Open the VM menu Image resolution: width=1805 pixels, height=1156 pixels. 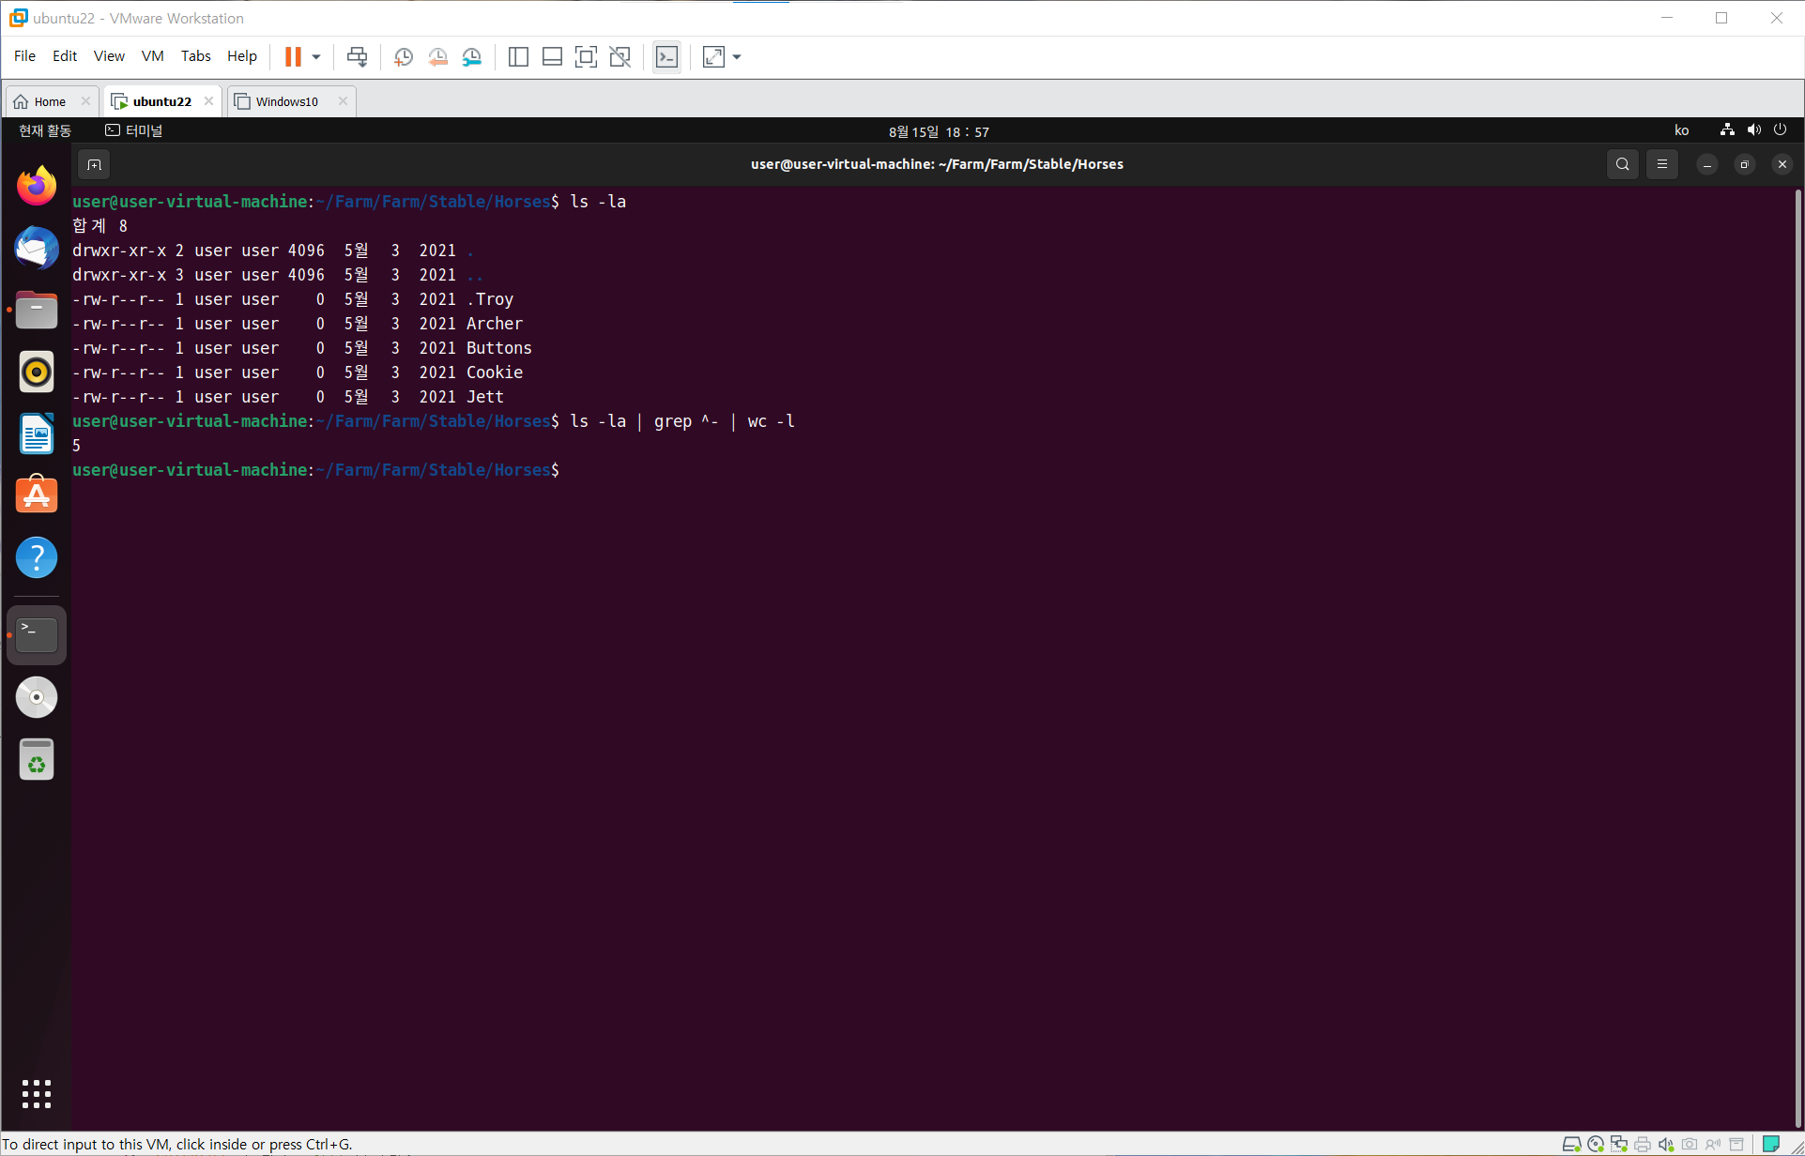pos(152,56)
